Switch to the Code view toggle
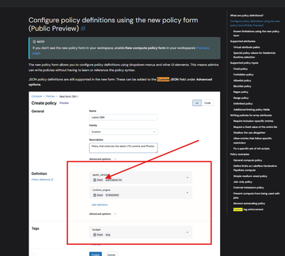The width and height of the screenshot is (285, 256). [x=207, y=103]
